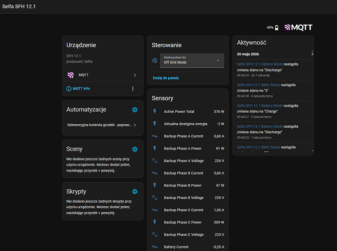Click the Active Power Total flash icon

[x=155, y=111]
